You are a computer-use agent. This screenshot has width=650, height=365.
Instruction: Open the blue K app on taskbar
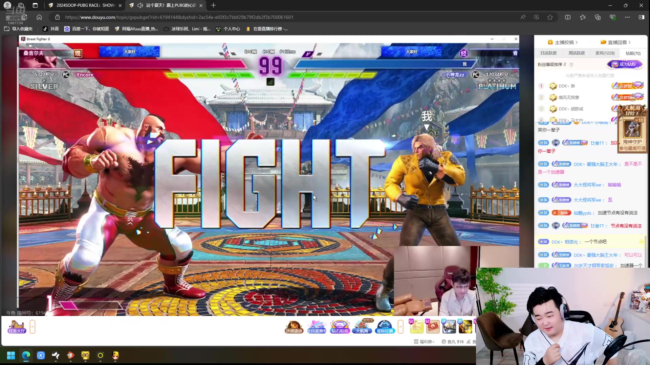click(x=41, y=356)
